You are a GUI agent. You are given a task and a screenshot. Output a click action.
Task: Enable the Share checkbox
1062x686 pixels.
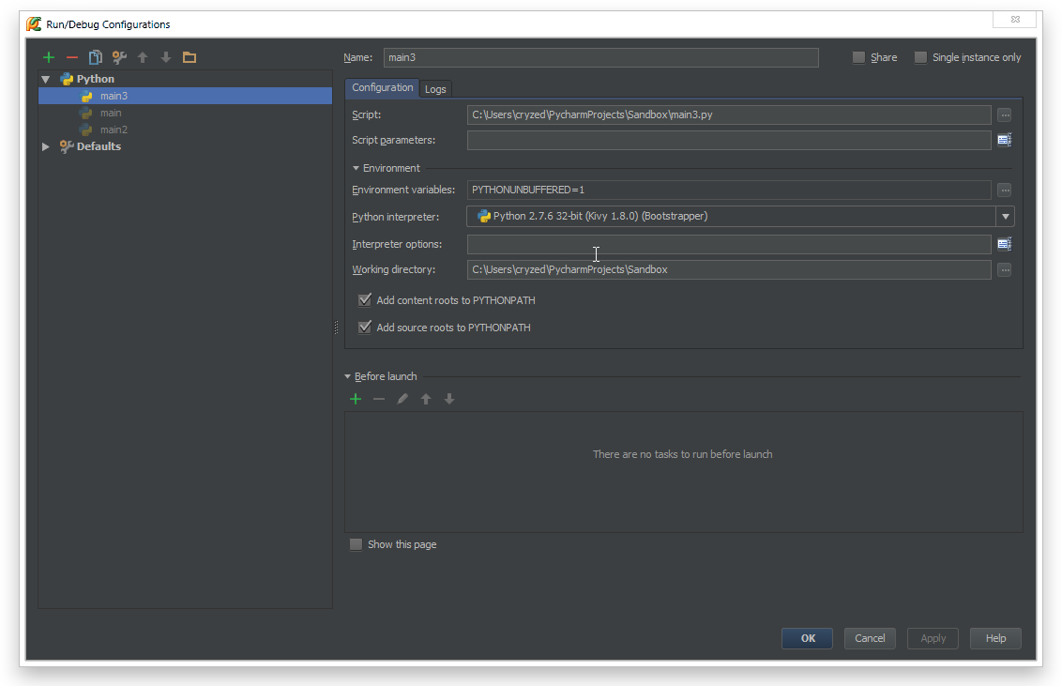coord(858,57)
